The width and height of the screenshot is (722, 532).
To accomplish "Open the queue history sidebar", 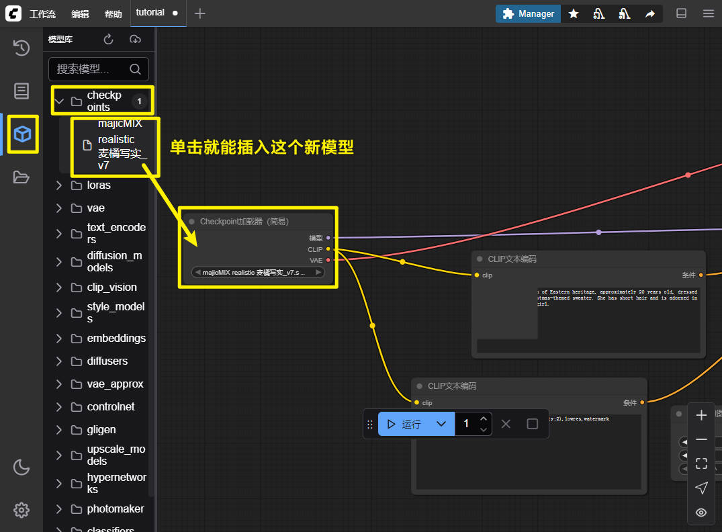I will click(x=21, y=48).
